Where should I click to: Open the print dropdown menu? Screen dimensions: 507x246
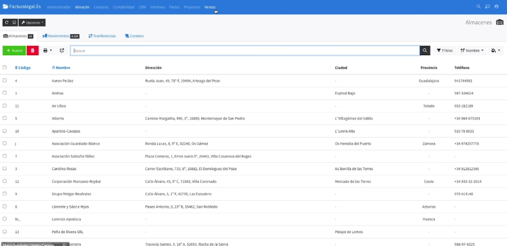pyautogui.click(x=48, y=51)
